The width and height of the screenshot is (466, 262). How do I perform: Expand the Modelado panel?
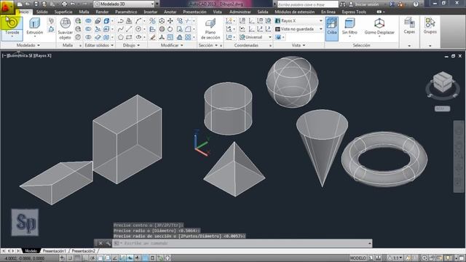28,45
